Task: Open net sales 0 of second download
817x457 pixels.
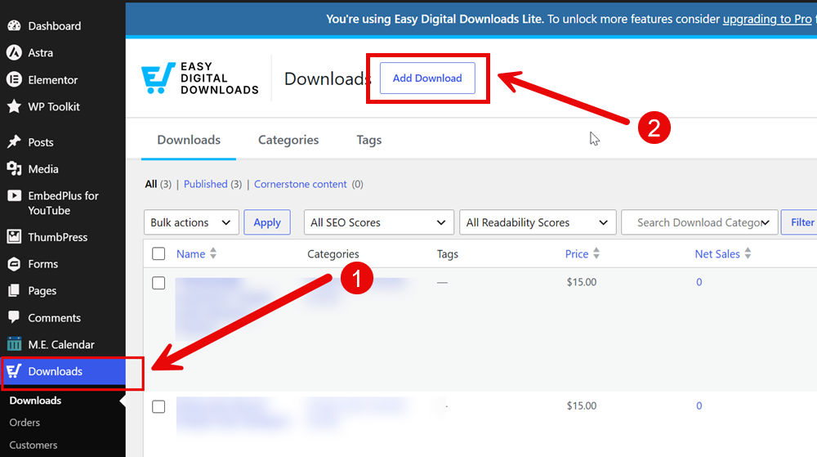Action: [699, 405]
